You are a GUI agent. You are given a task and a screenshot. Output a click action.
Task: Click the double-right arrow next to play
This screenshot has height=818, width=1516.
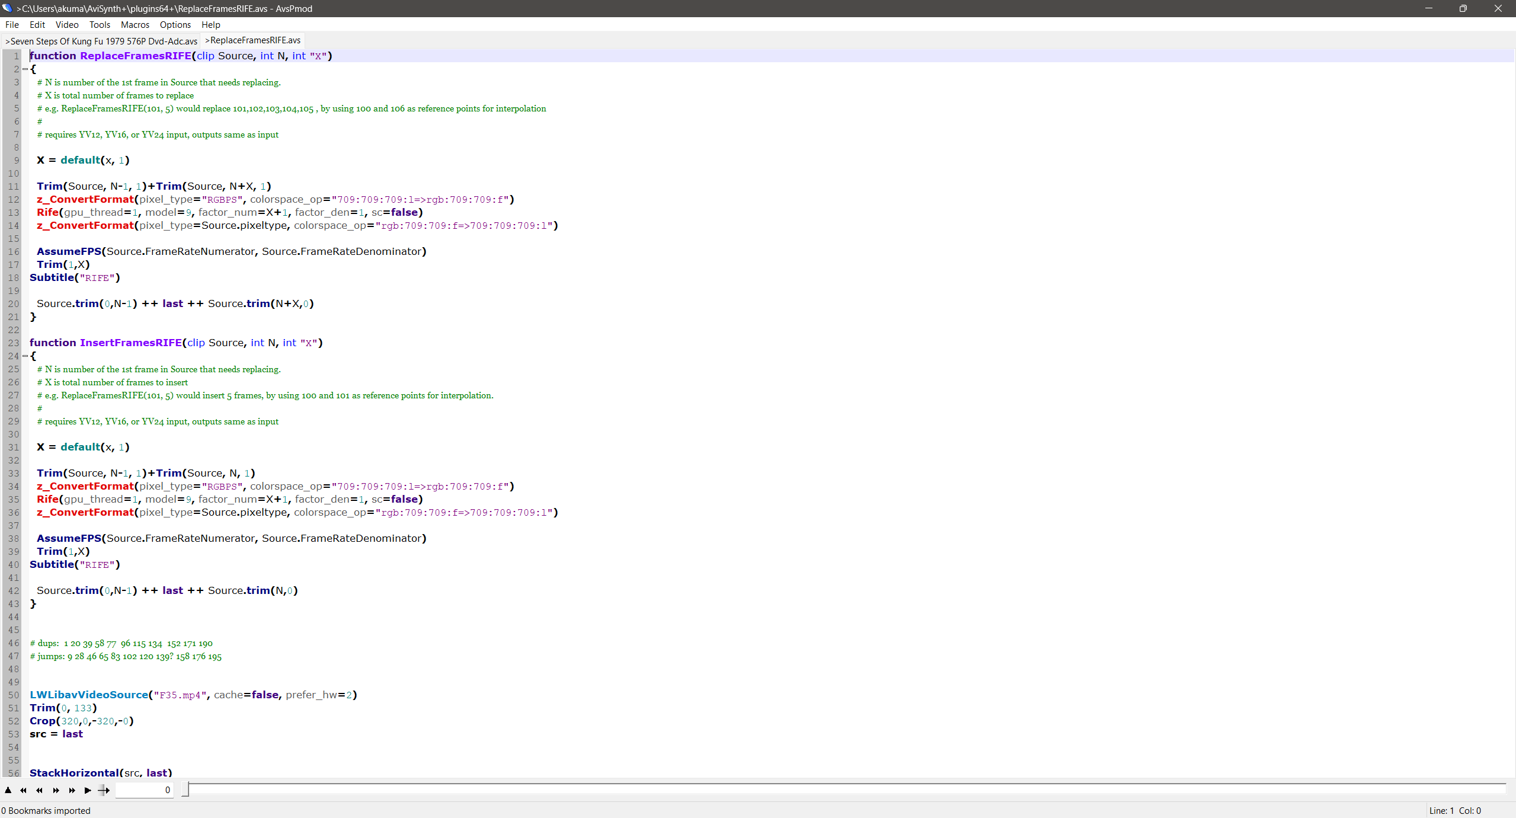(x=72, y=790)
